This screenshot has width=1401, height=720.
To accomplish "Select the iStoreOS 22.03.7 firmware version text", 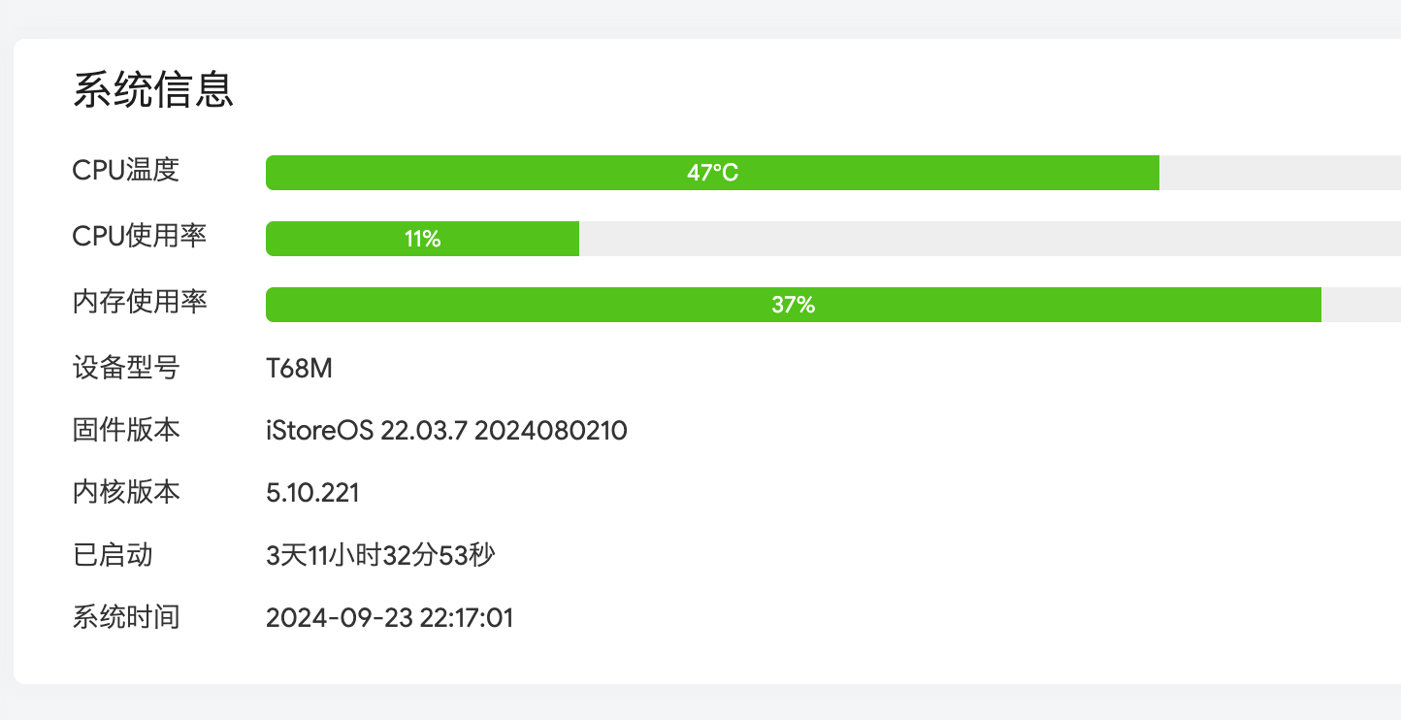I will coord(446,431).
